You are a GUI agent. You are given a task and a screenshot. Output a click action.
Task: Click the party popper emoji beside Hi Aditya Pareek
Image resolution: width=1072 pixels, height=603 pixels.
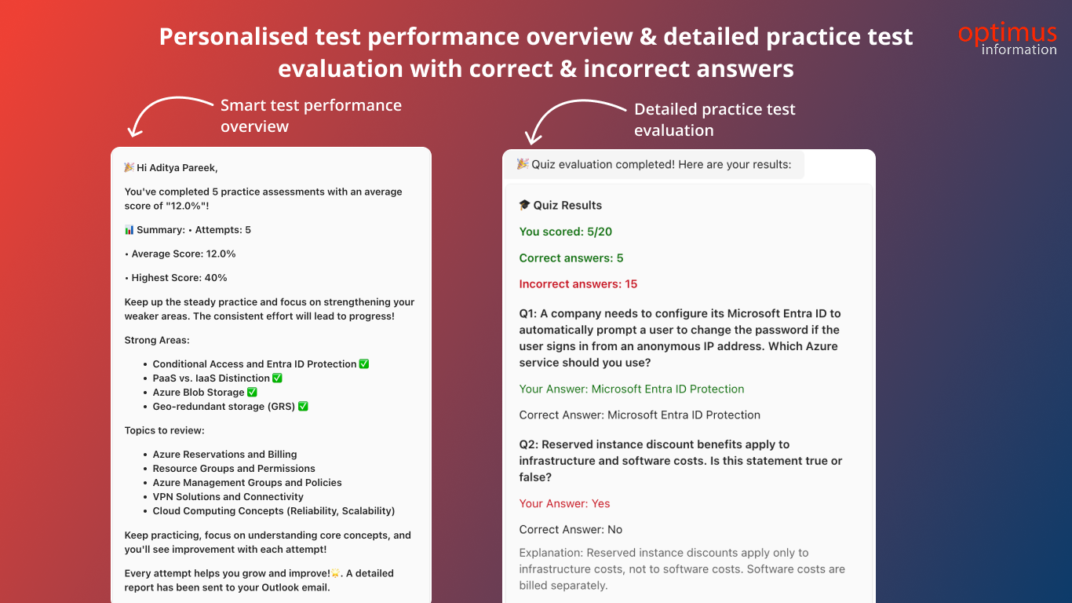click(x=129, y=167)
